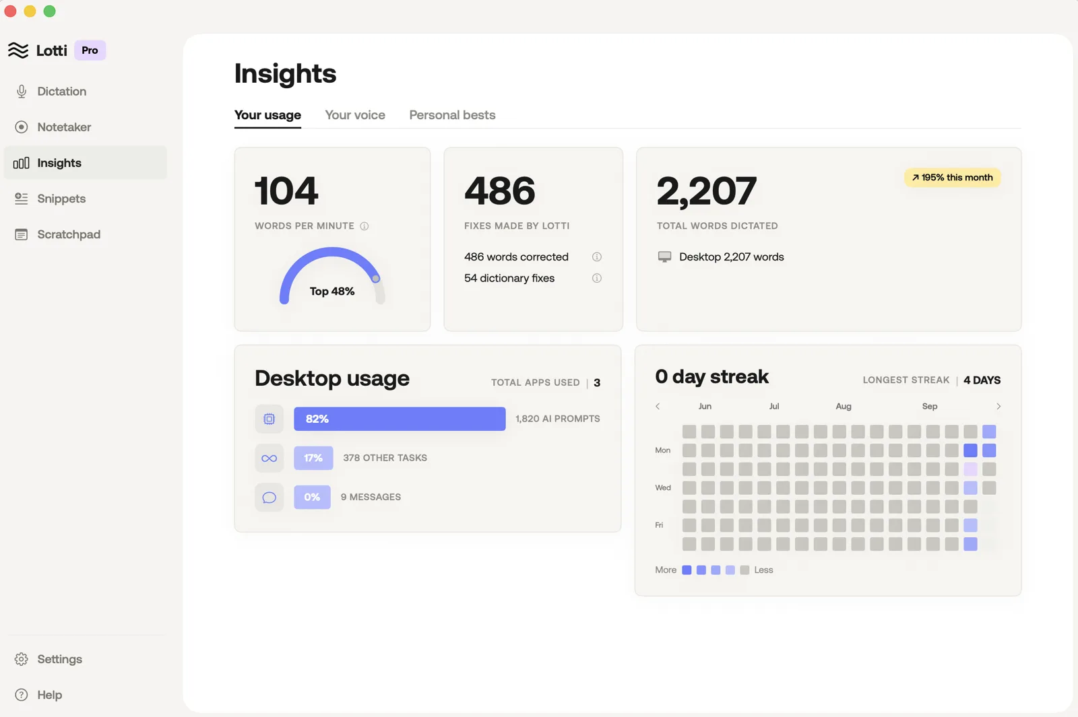Open Settings in the sidebar

coord(86,659)
